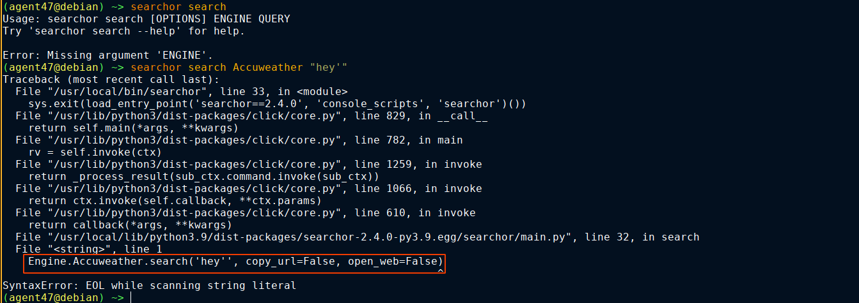Click the searchor search Accuweather command
Image resolution: width=859 pixels, height=303 pixels.
coord(238,67)
